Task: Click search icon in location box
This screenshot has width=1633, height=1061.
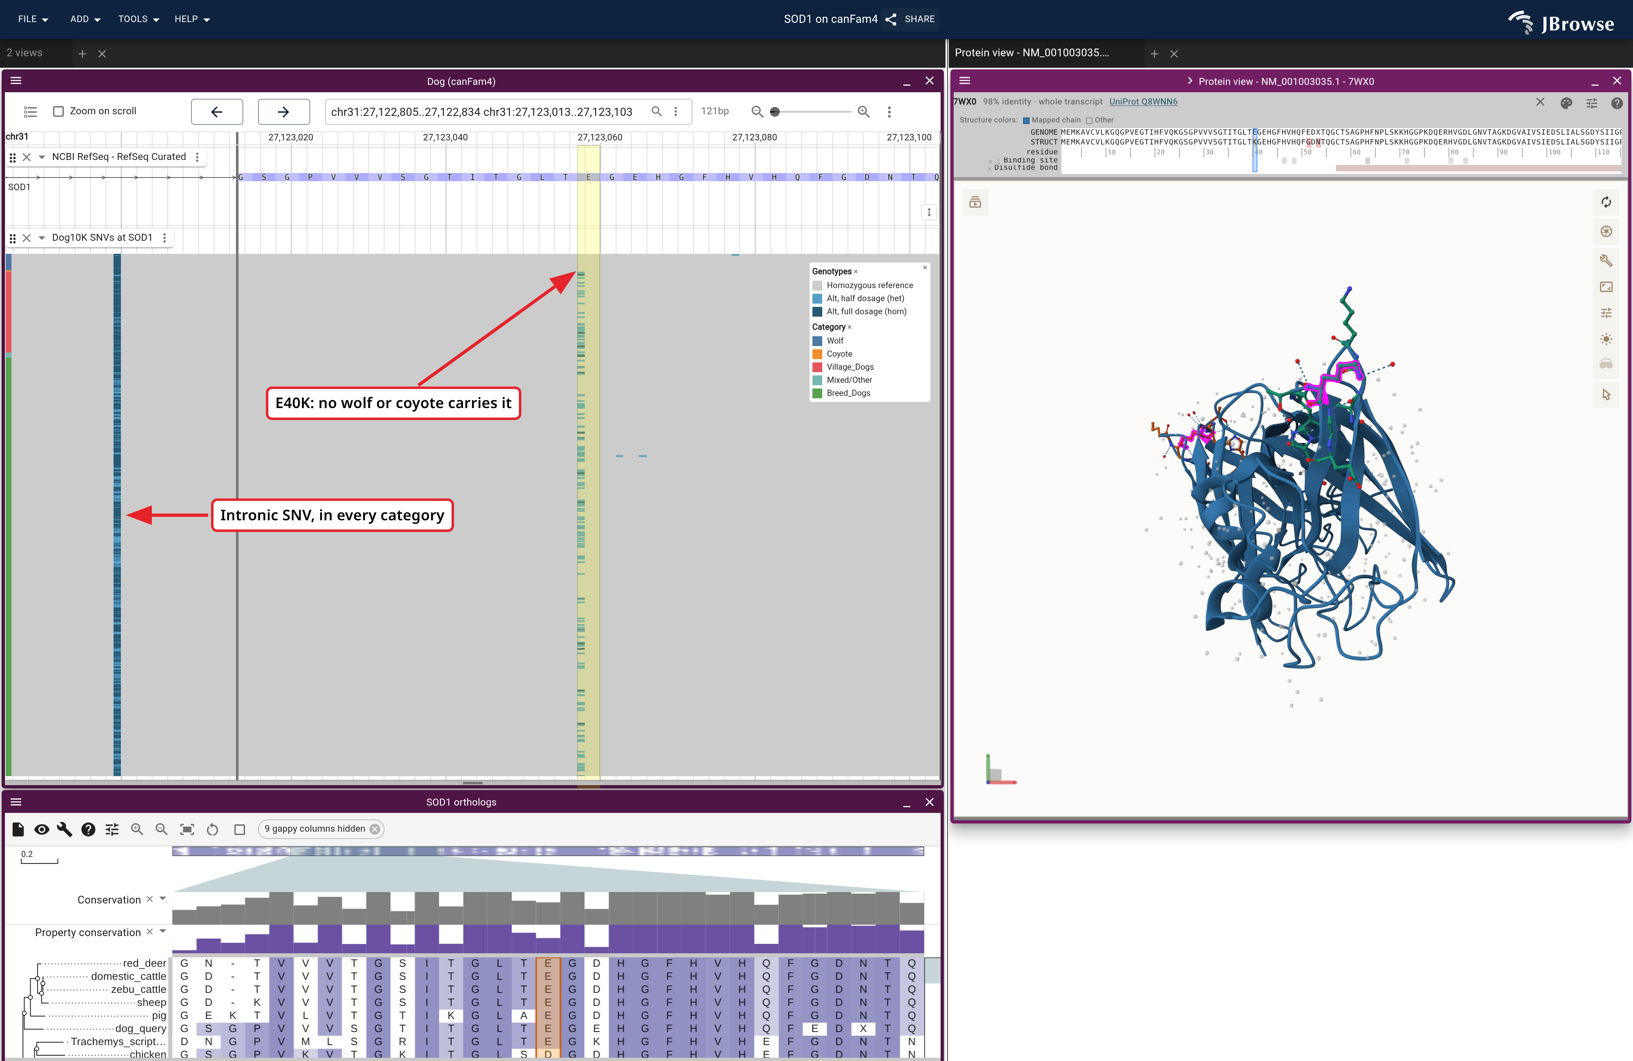Action: click(x=656, y=111)
